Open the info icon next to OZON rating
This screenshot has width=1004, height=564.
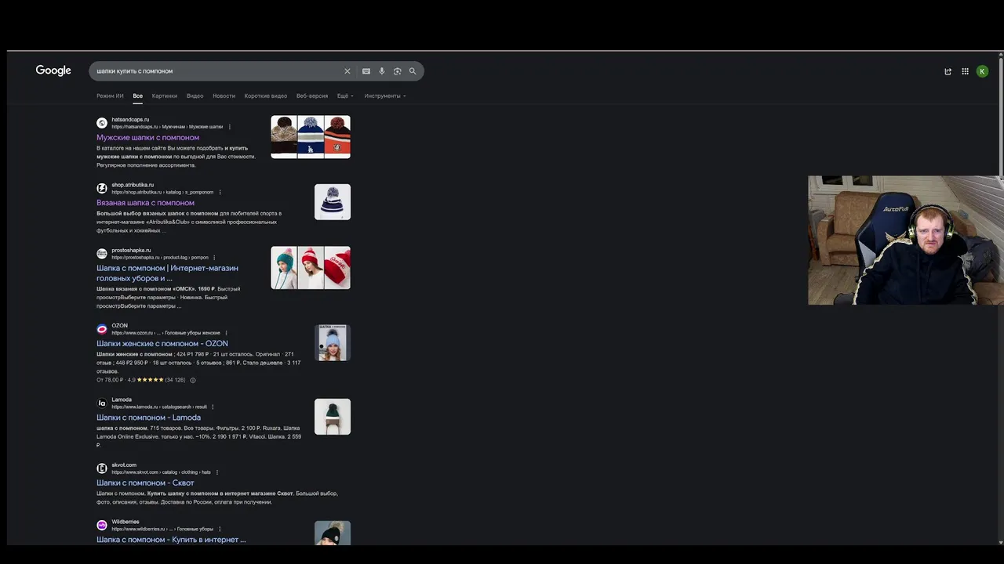click(x=193, y=380)
